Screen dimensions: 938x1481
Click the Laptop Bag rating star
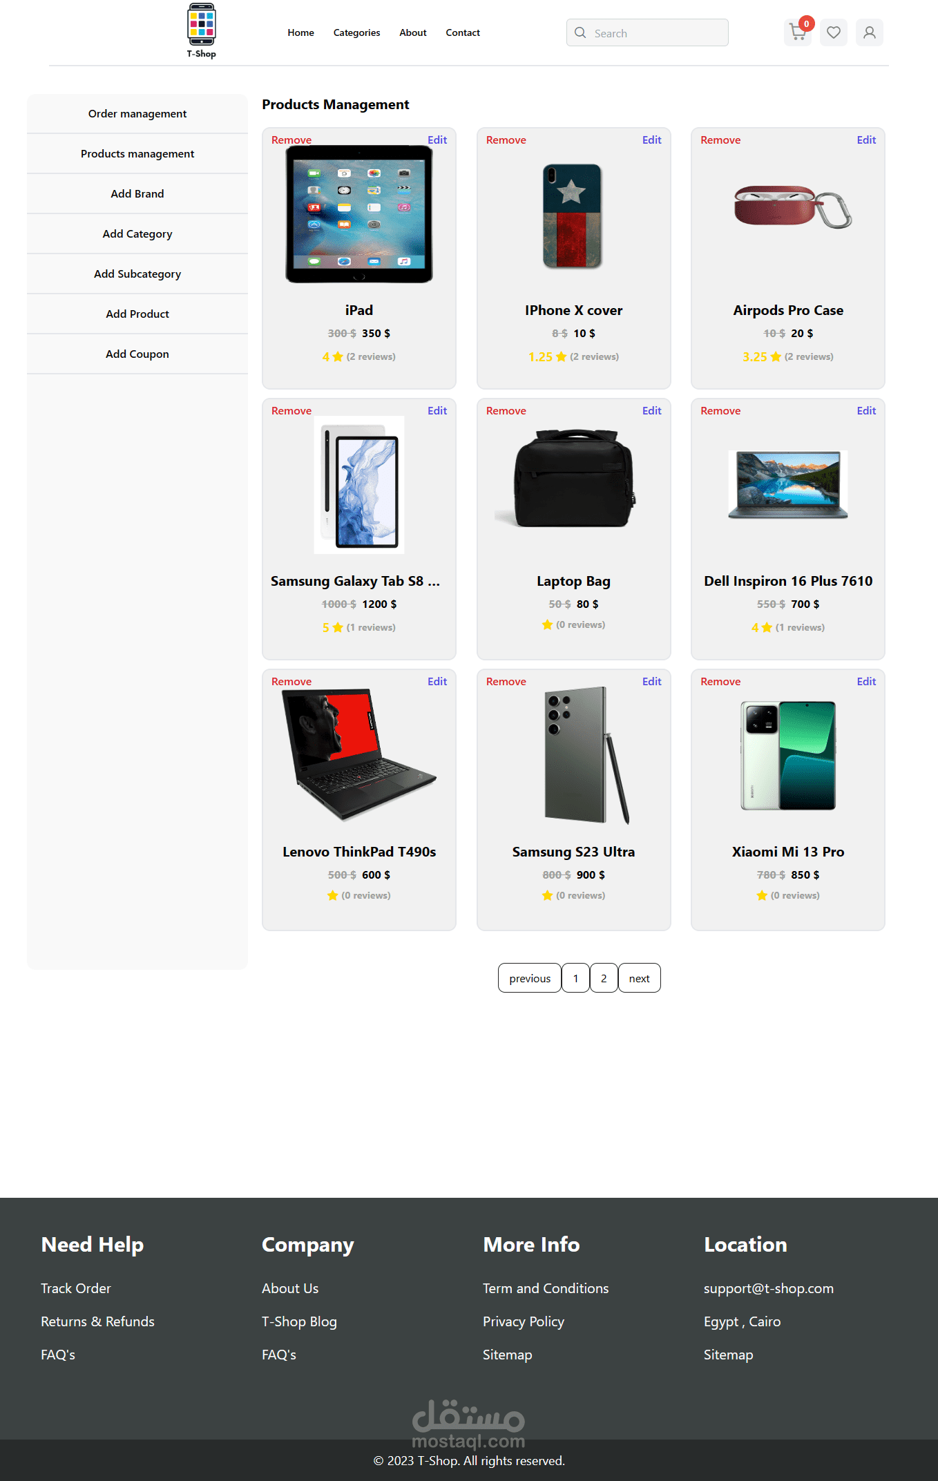point(547,625)
